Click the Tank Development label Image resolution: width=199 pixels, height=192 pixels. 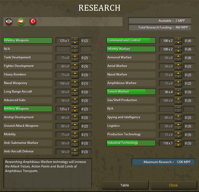[17, 57]
